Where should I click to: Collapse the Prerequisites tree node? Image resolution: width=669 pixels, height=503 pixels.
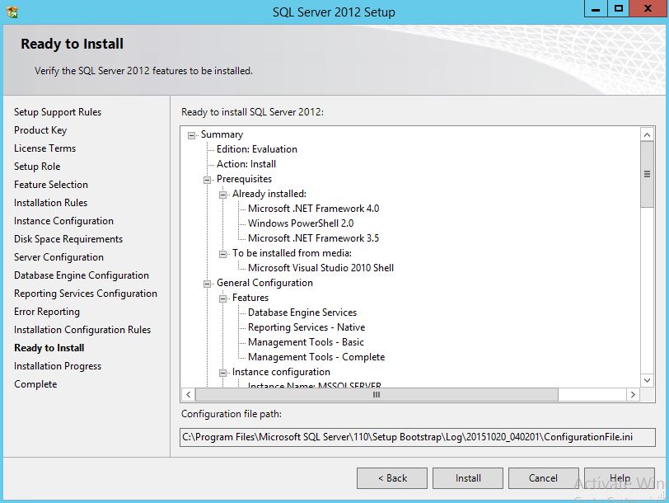tap(208, 180)
